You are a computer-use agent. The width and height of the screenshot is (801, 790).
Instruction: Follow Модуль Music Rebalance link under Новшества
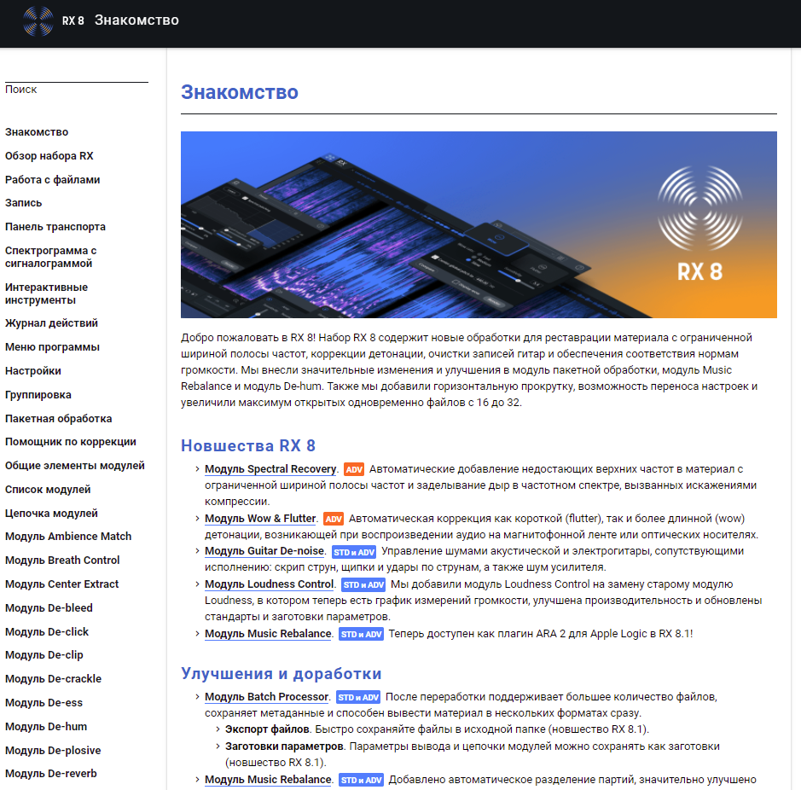pos(268,634)
